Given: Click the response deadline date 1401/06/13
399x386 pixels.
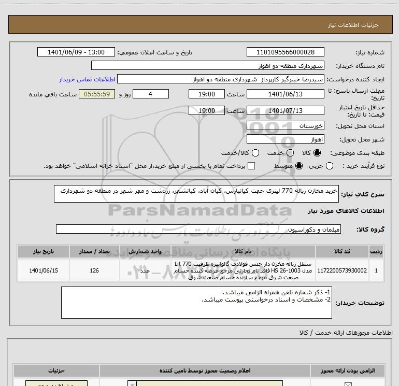Looking at the screenshot, I should pyautogui.click(x=285, y=94).
